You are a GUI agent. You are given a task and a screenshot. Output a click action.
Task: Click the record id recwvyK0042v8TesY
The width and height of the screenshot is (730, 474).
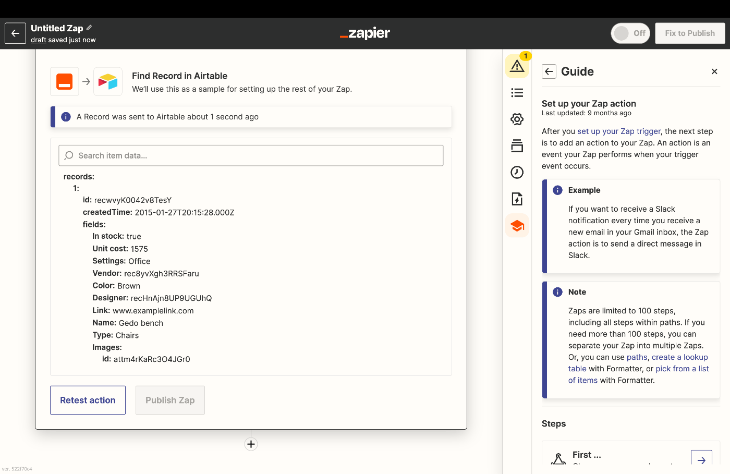(133, 200)
